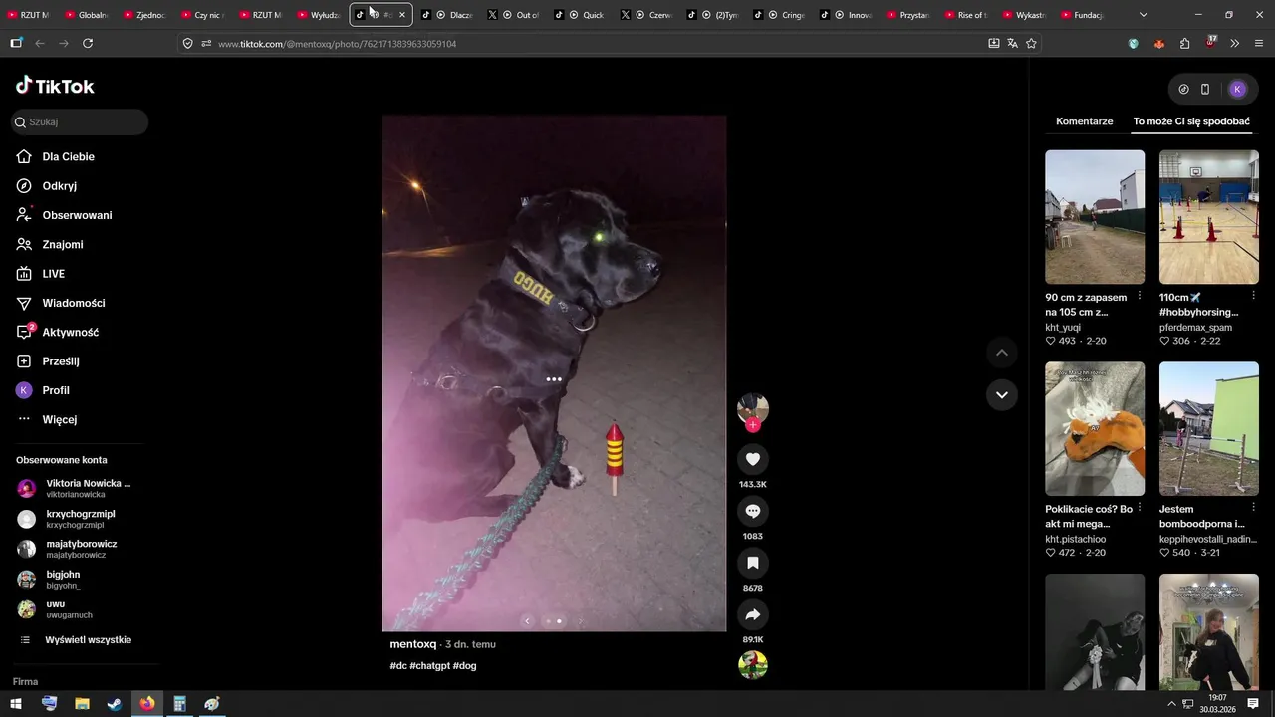Open the mentoxq author username link

413,644
